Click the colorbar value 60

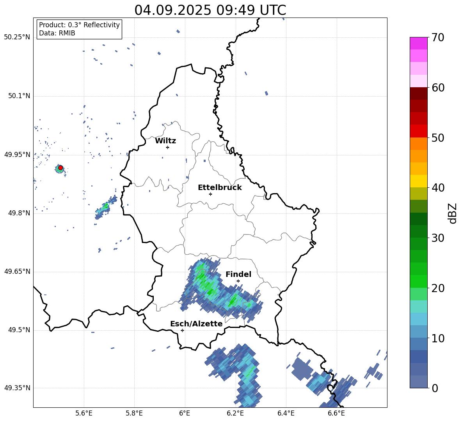tap(438, 88)
